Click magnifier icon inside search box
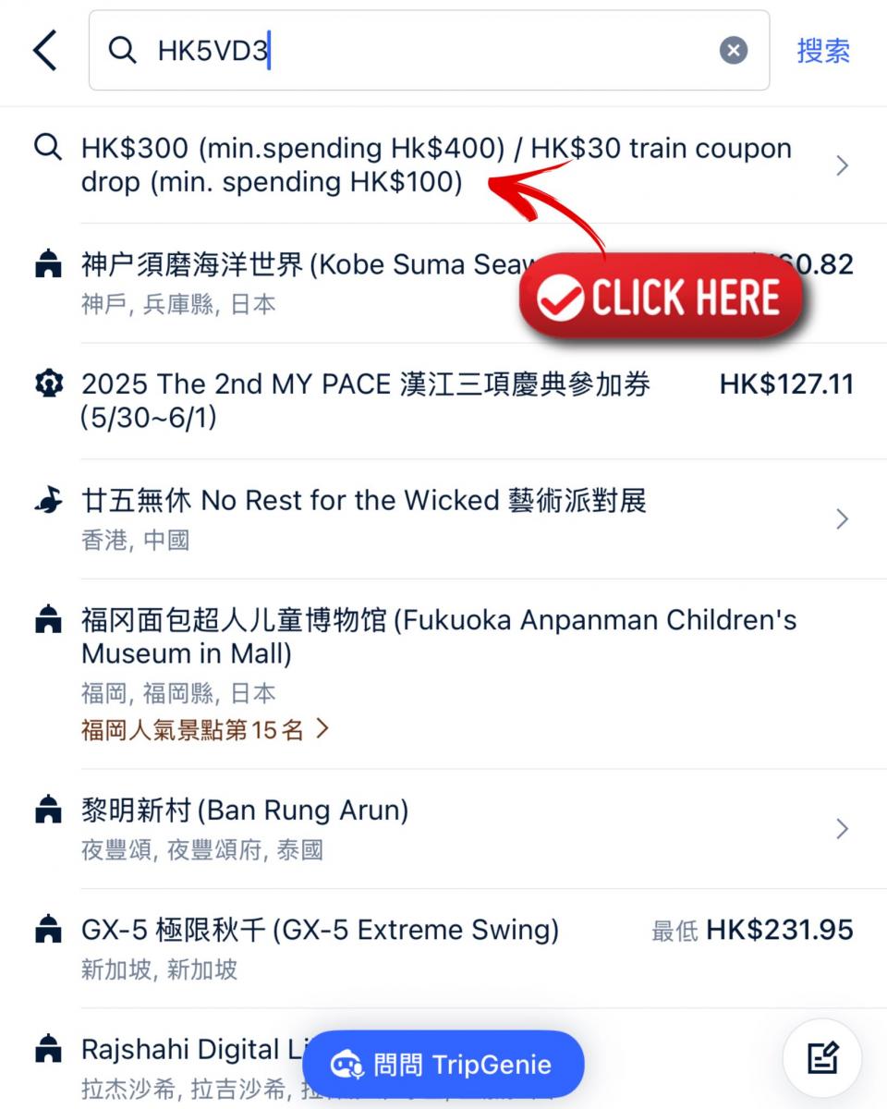The height and width of the screenshot is (1109, 887). click(122, 50)
